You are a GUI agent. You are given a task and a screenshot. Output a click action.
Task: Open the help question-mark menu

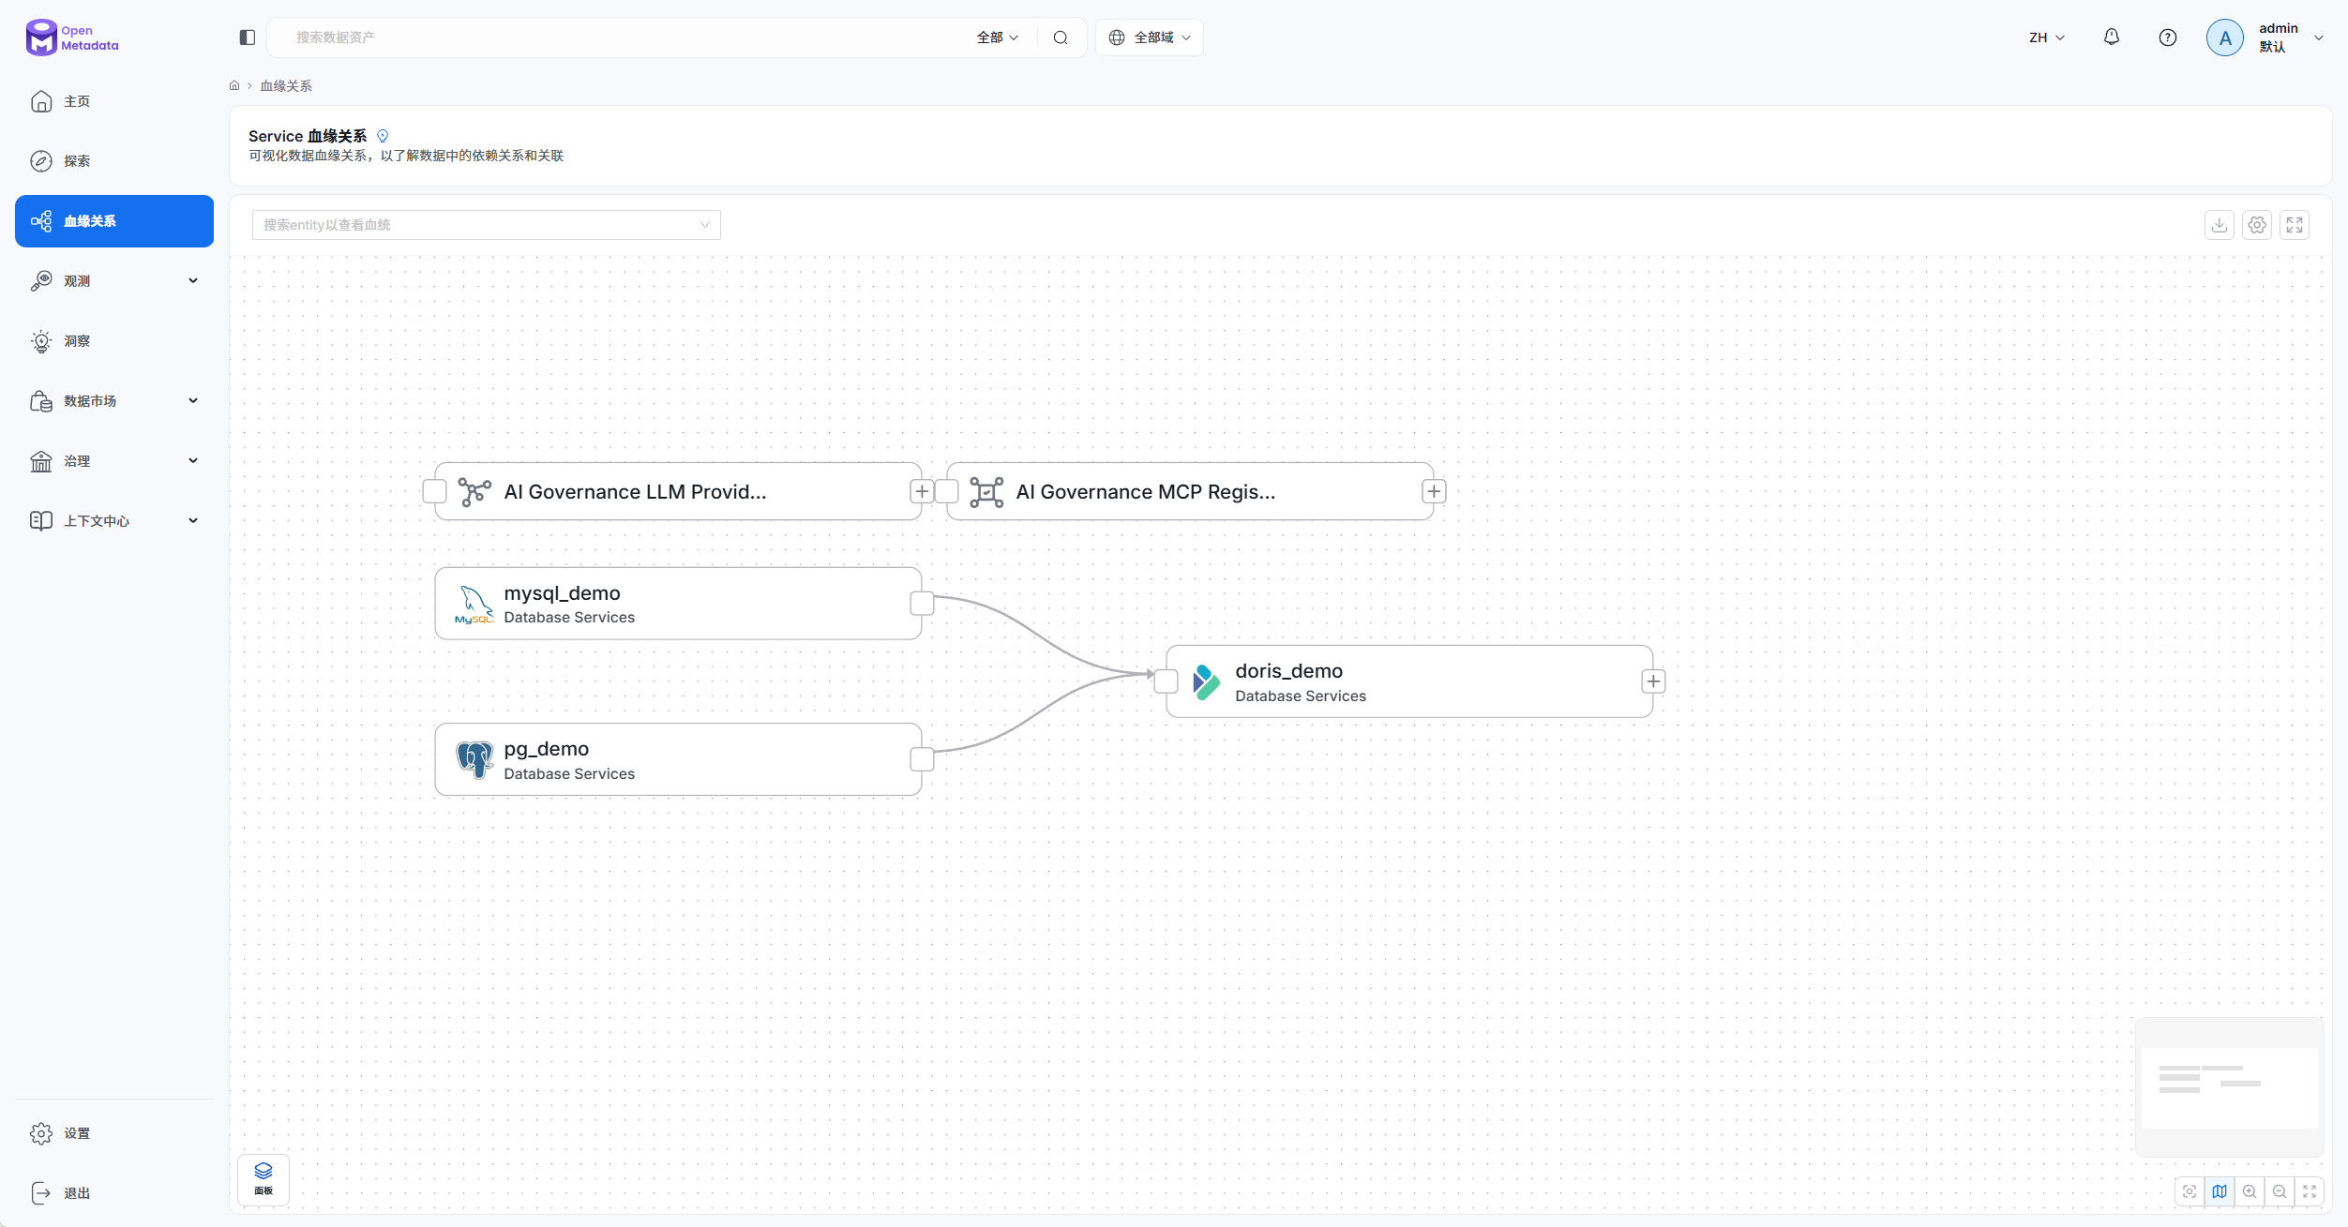[x=2168, y=37]
